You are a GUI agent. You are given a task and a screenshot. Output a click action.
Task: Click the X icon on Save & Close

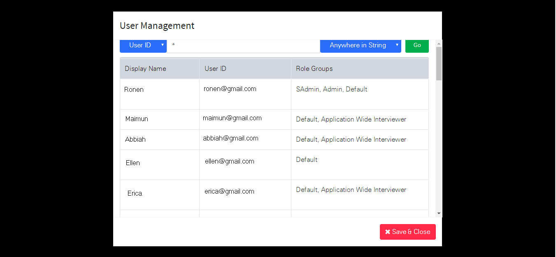click(388, 232)
